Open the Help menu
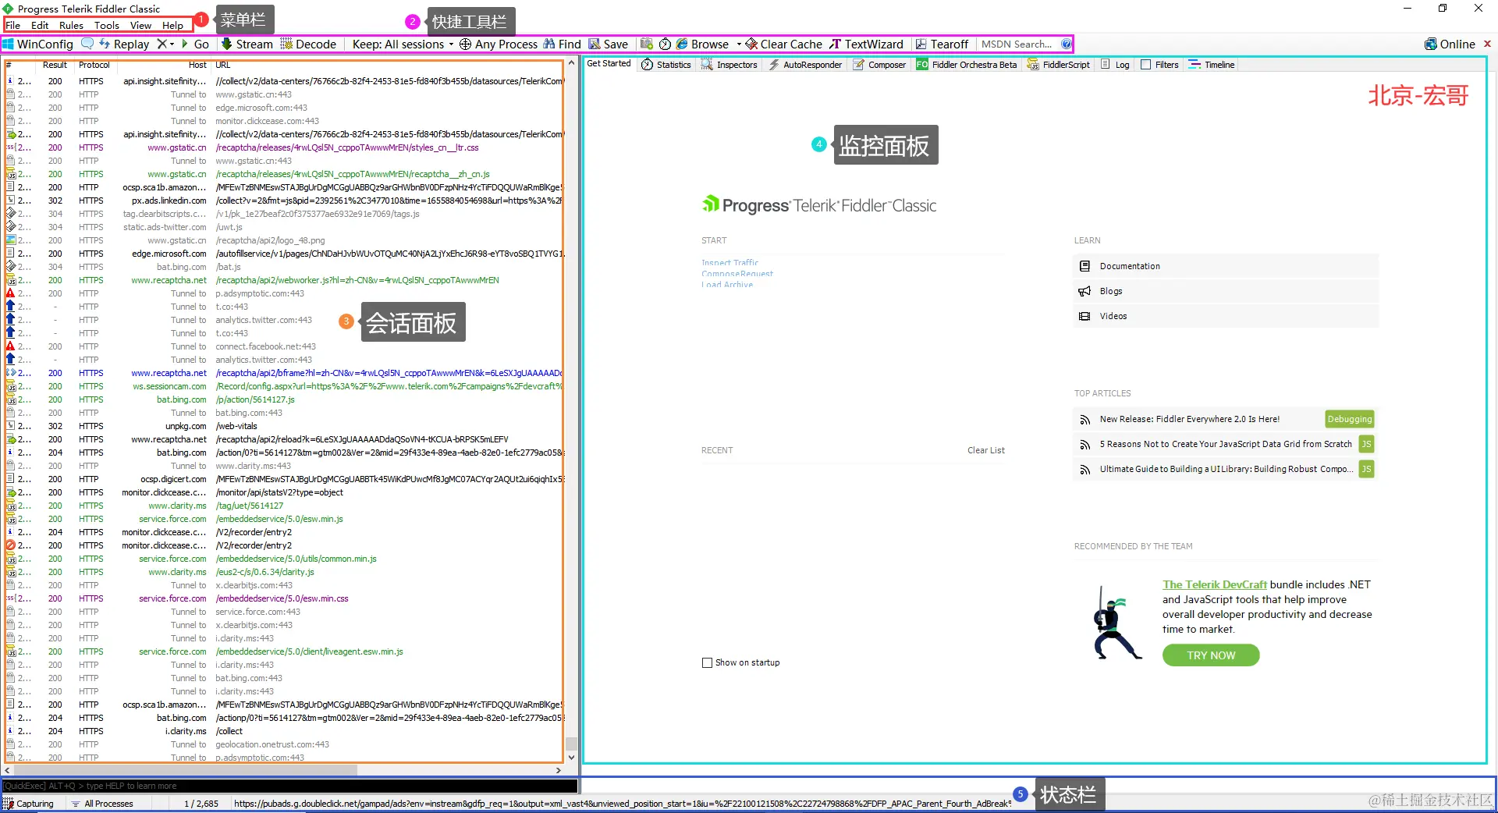 [x=172, y=26]
